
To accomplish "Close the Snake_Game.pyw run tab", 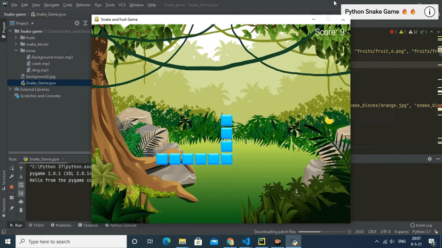I will pos(62,159).
